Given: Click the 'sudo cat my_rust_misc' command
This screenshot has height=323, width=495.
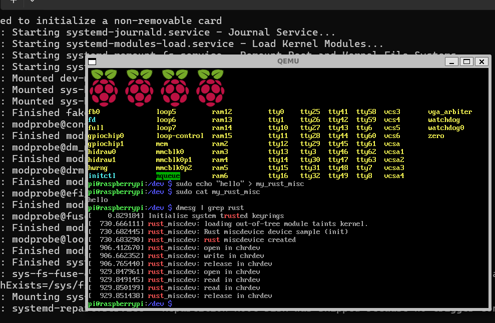Looking at the screenshot, I should tap(218, 192).
